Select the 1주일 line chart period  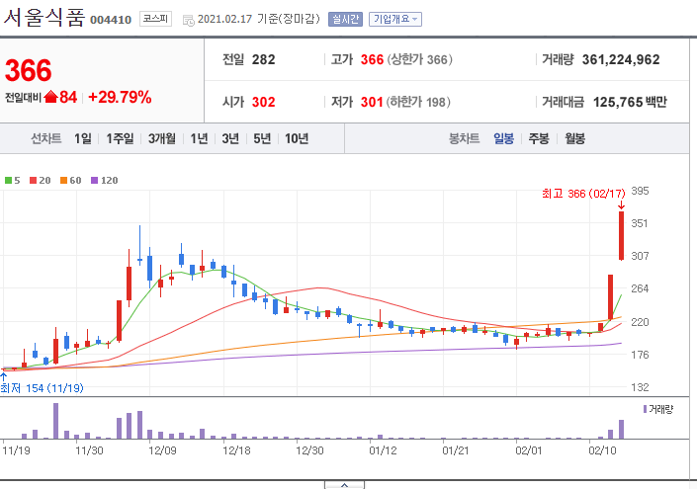[120, 138]
